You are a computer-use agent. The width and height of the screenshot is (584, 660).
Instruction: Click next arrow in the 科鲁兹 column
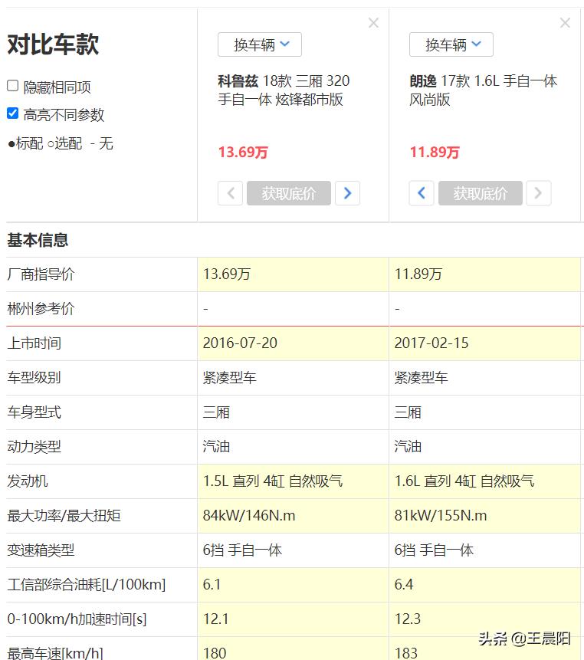pos(347,193)
